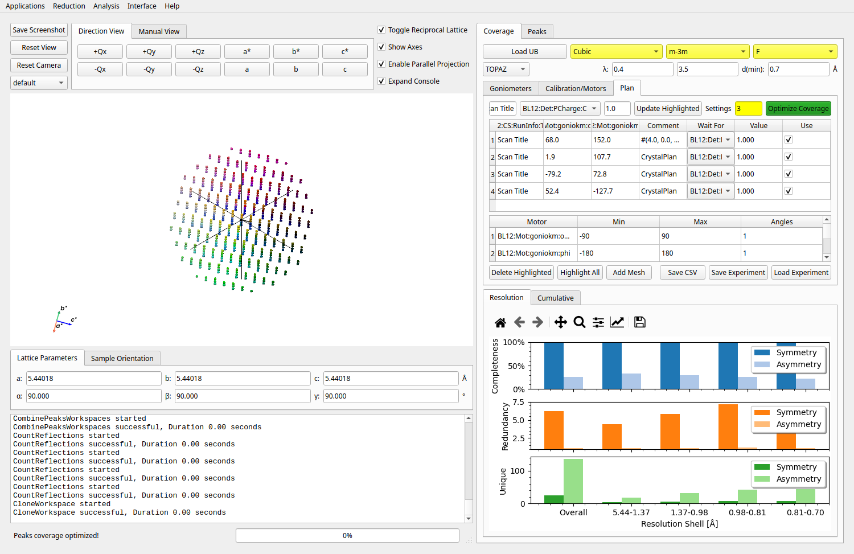This screenshot has width=854, height=554.
Task: Open the edit axis parameters icon
Action: [x=617, y=322]
